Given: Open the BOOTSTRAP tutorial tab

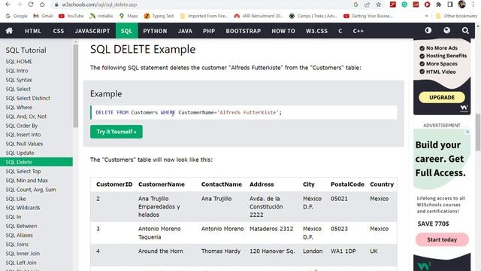Looking at the screenshot, I should point(244,31).
